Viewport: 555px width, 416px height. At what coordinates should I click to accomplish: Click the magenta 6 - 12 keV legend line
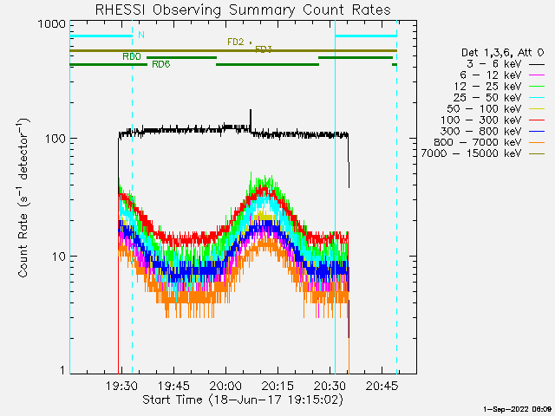click(537, 75)
